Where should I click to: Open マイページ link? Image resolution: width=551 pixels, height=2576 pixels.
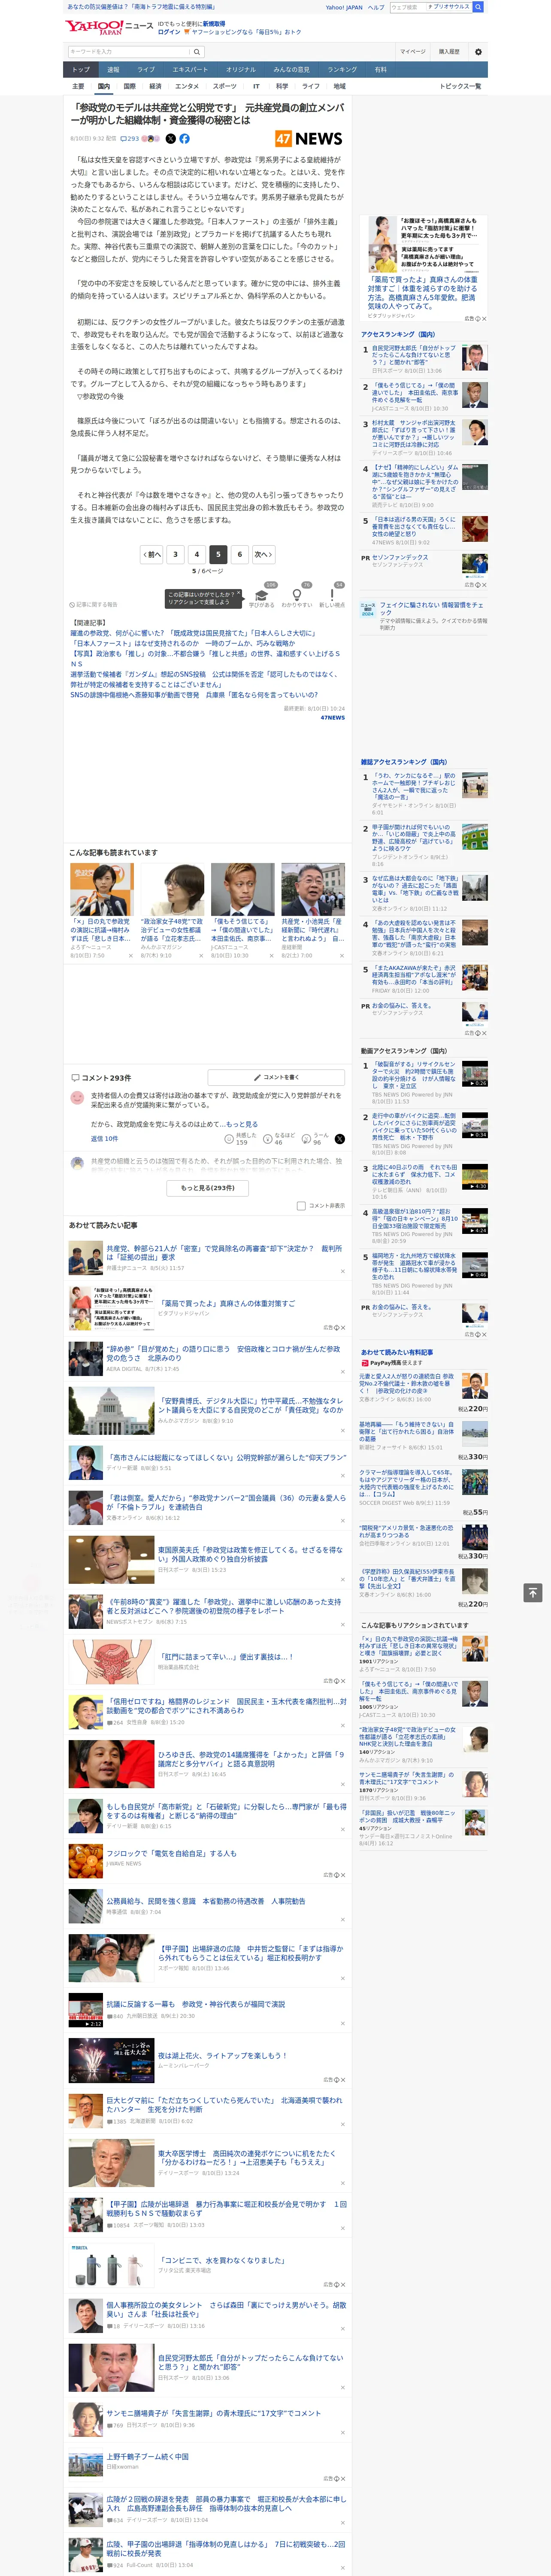[412, 51]
